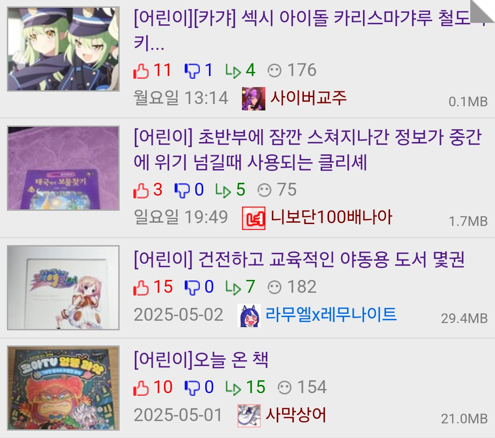Open post about 초반부에 잠깐 스쳐지나간 정보
Viewport: 495px width, 438px height.
pyautogui.click(x=308, y=149)
